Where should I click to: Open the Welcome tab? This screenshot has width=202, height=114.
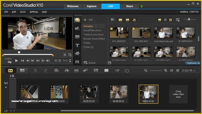pyautogui.click(x=73, y=6)
